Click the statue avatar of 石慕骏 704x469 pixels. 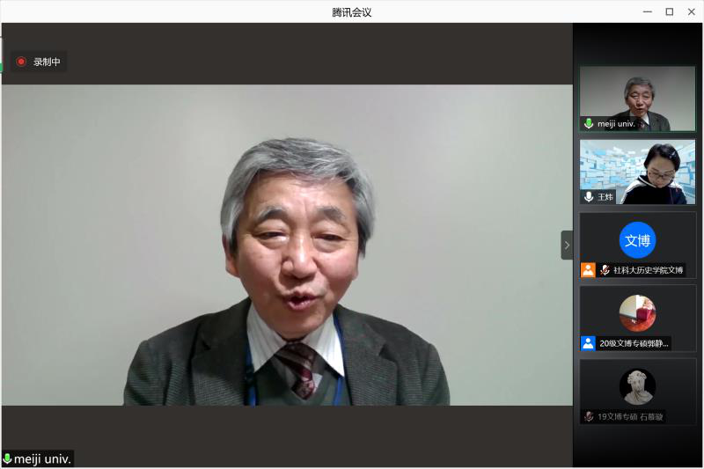pos(637,386)
